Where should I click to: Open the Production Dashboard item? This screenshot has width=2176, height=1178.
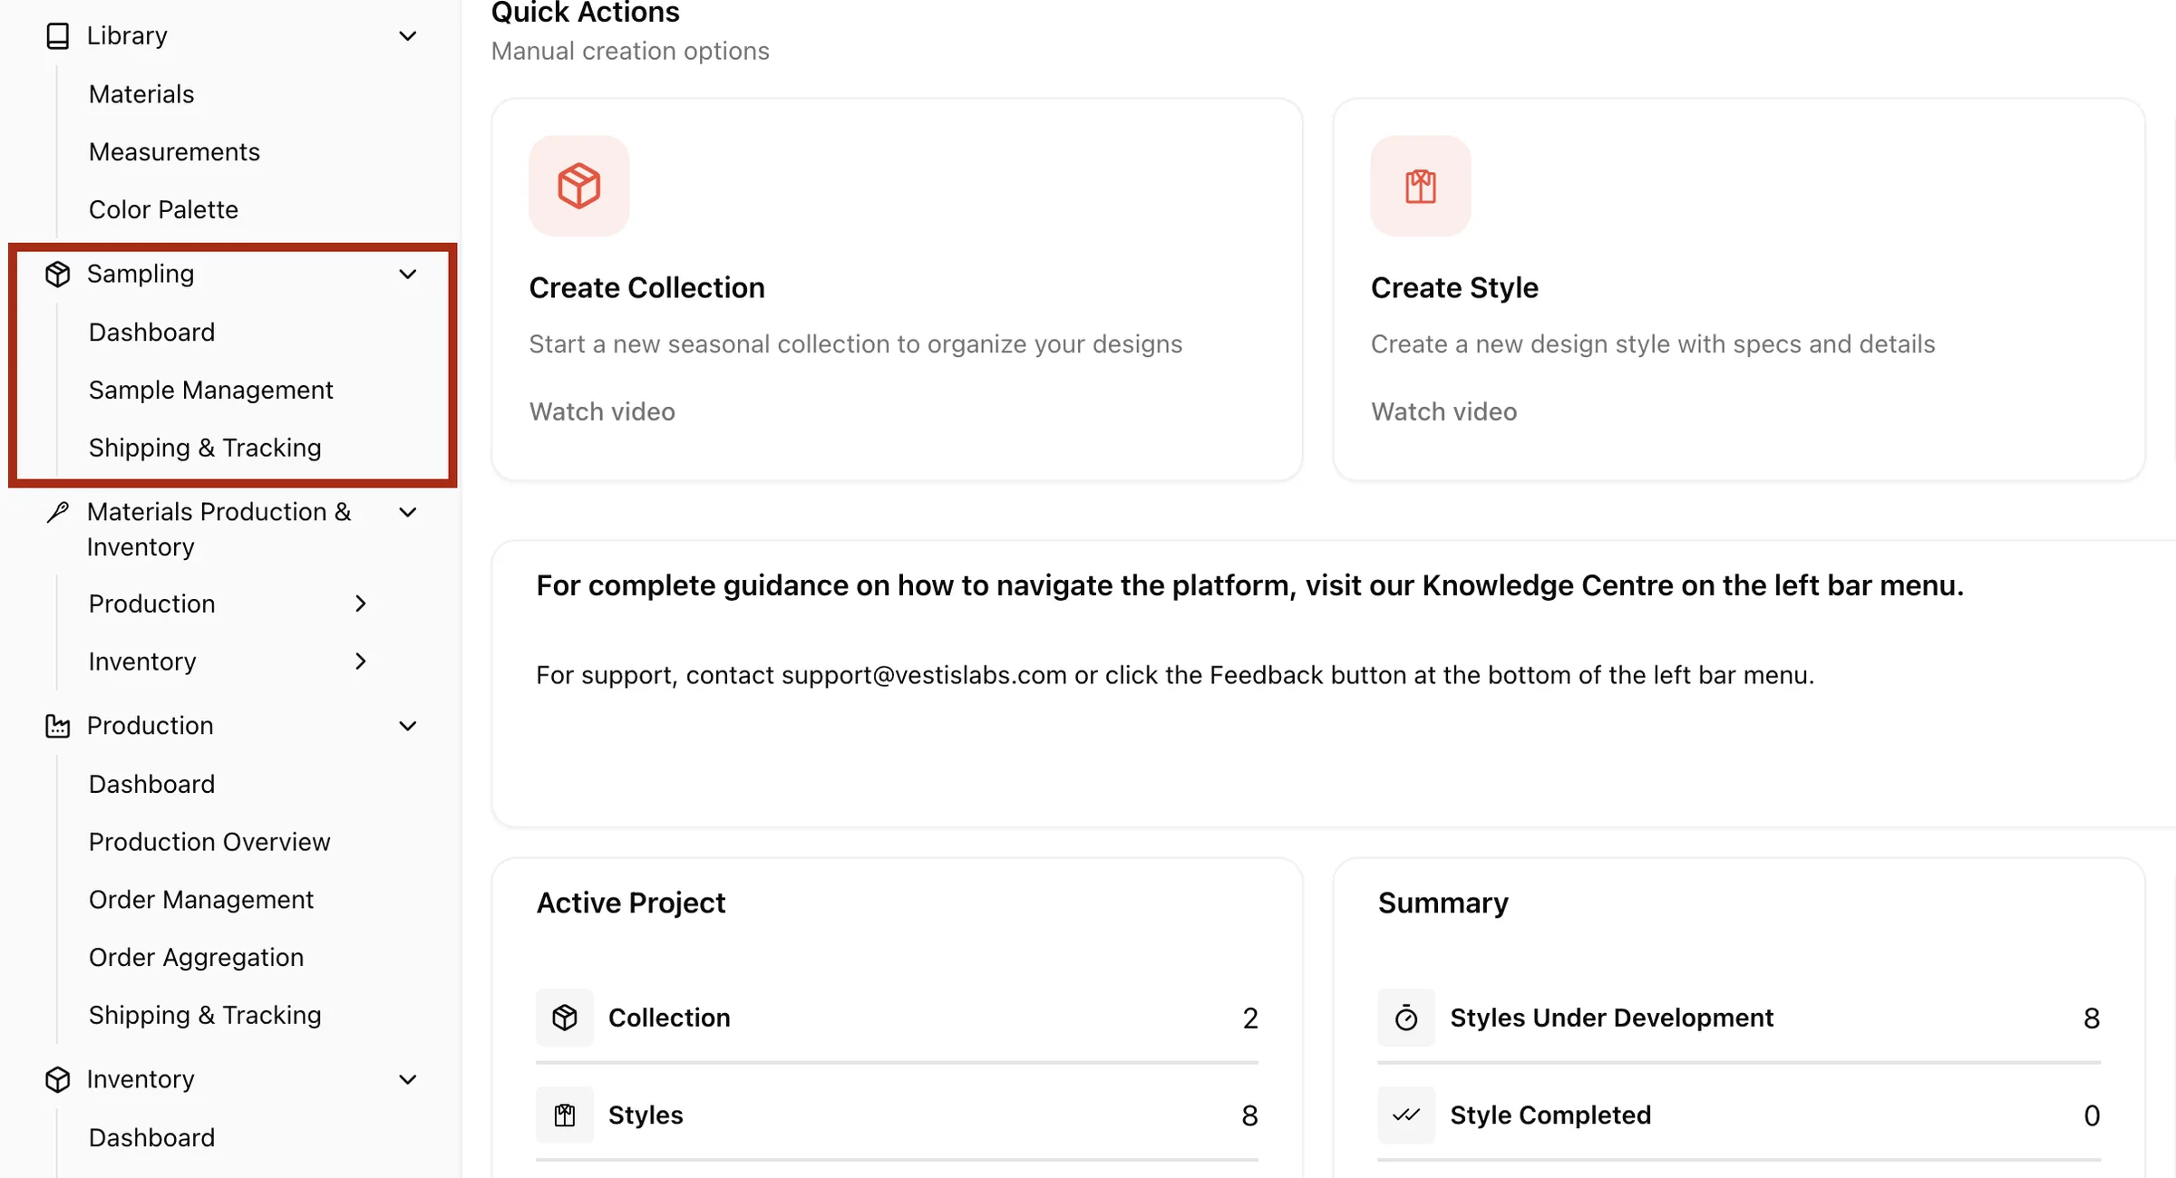(151, 784)
